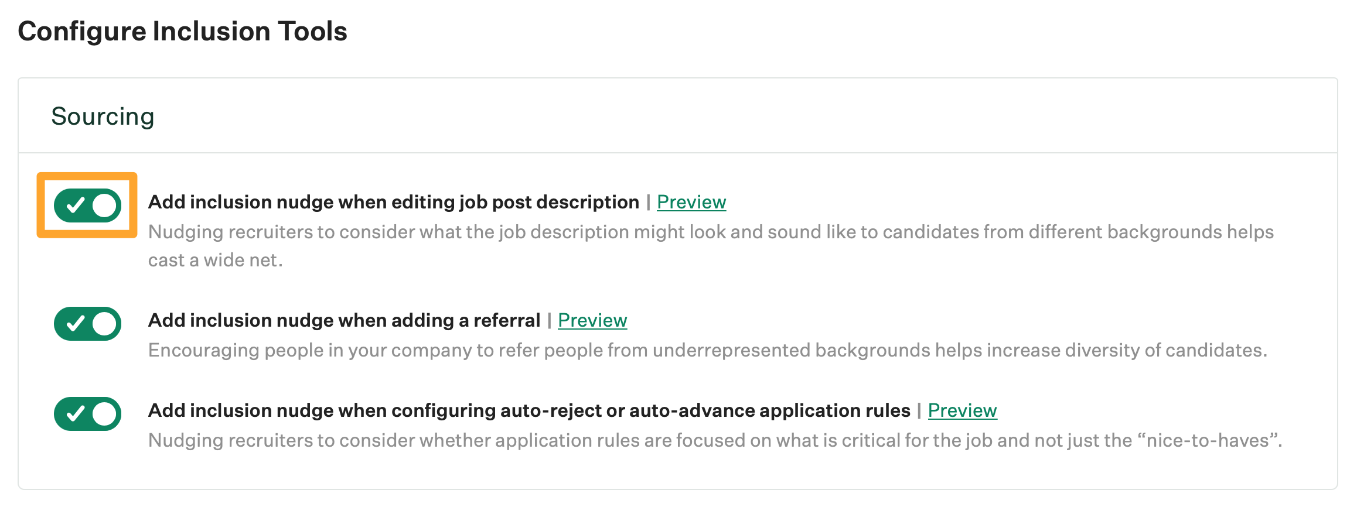Click the Sourcing section header
The image size is (1357, 507).
click(103, 117)
